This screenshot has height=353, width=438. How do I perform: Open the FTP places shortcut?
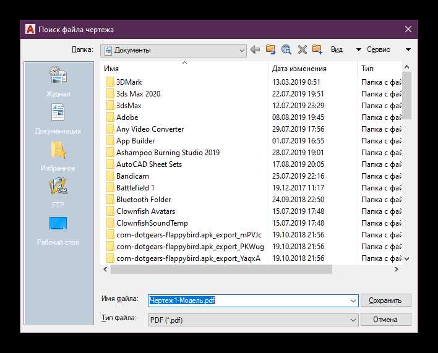[x=58, y=193]
